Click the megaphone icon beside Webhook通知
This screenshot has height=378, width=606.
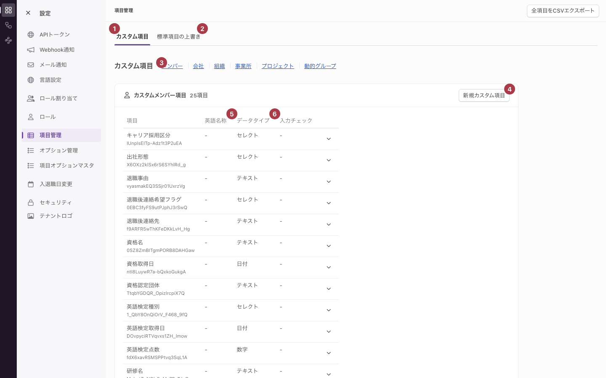(x=31, y=50)
